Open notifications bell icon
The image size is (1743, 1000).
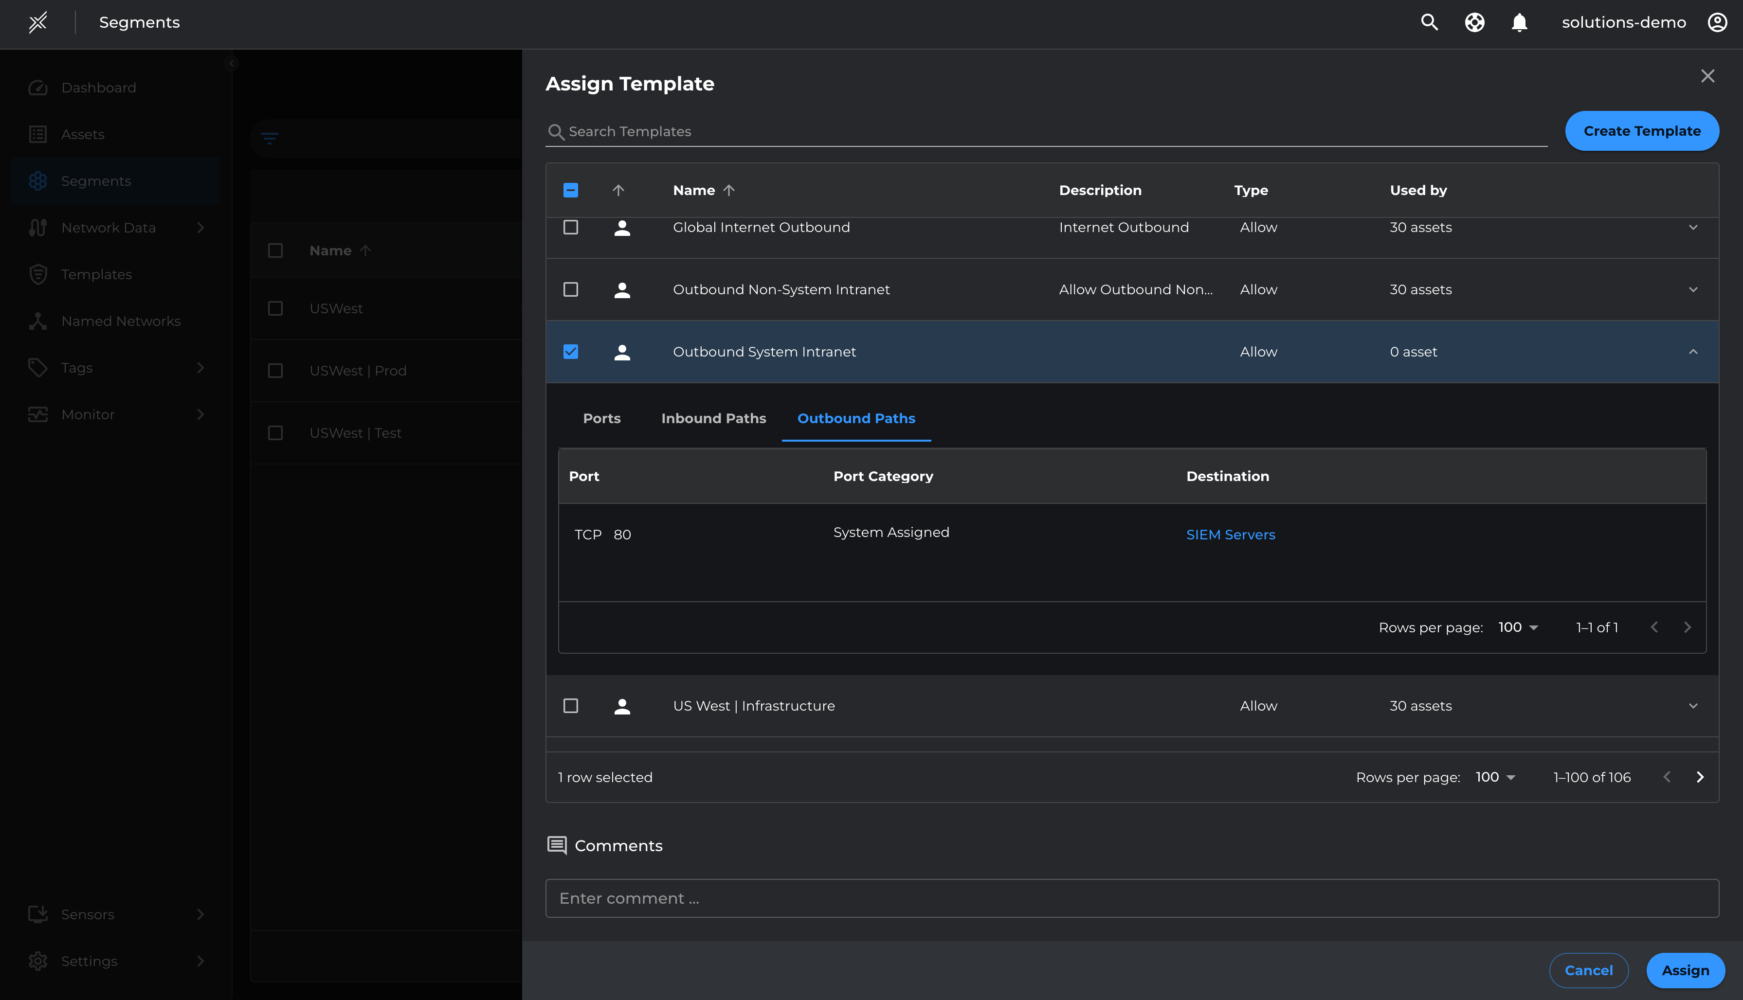pos(1519,23)
